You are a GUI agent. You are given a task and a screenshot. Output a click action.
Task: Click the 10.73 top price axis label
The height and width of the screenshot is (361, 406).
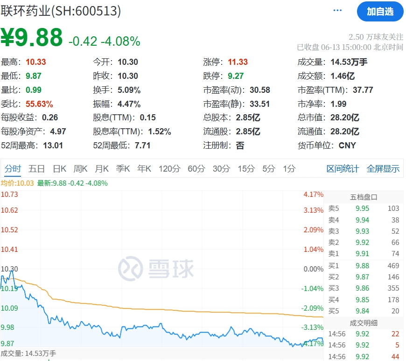point(9,194)
